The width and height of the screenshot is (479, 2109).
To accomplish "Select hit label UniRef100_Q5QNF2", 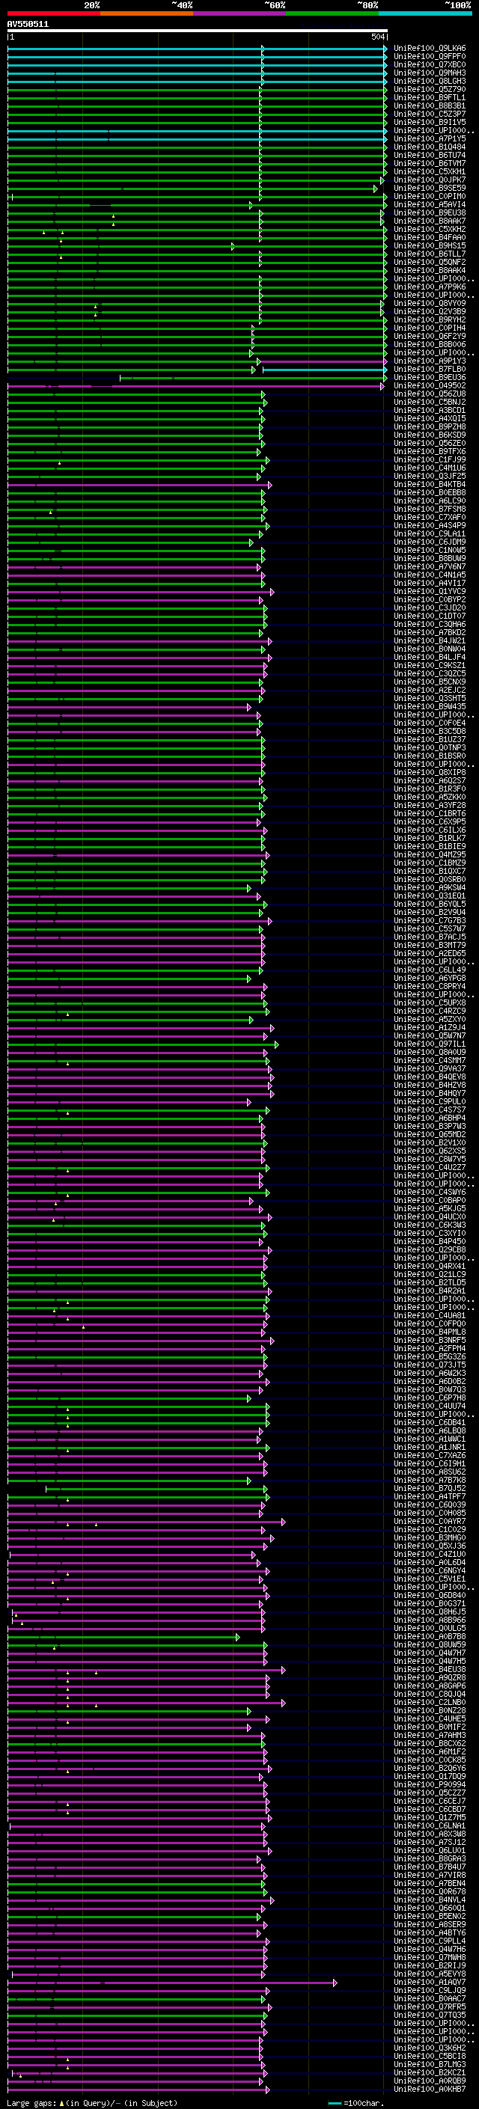I will [430, 262].
